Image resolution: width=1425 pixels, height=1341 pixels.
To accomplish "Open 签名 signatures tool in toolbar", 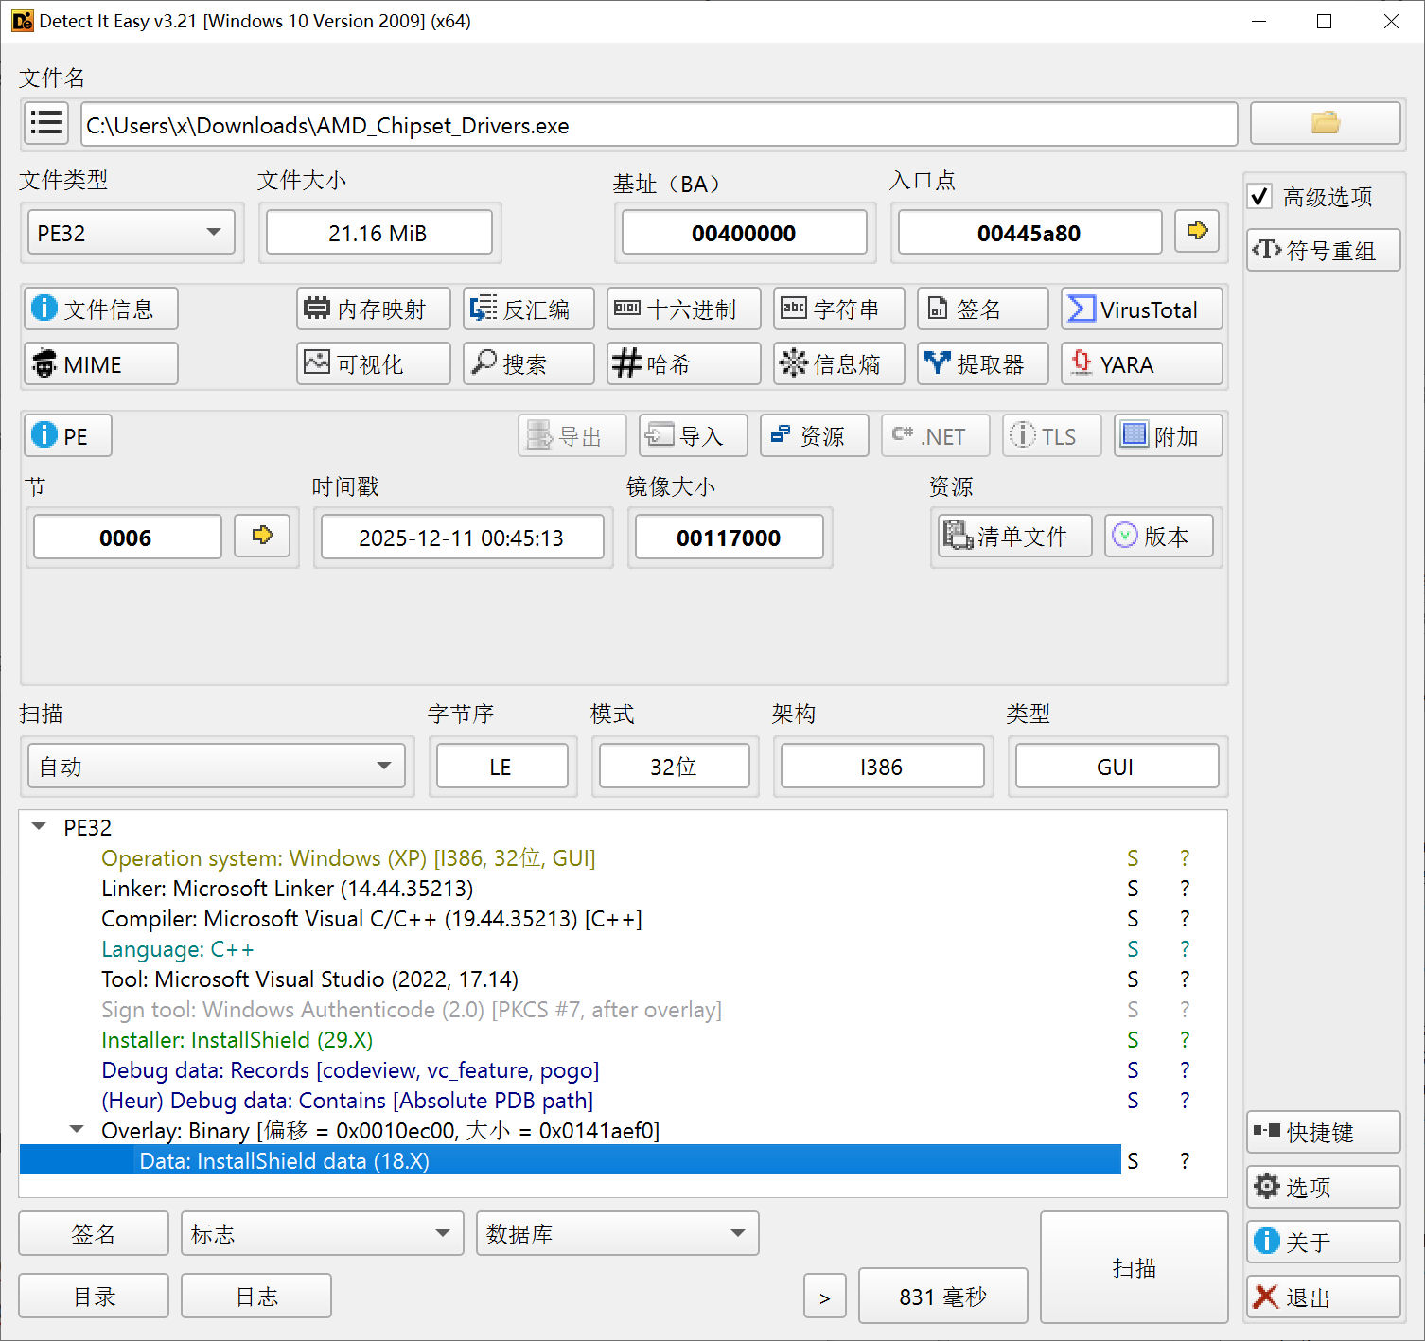I will pyautogui.click(x=983, y=309).
